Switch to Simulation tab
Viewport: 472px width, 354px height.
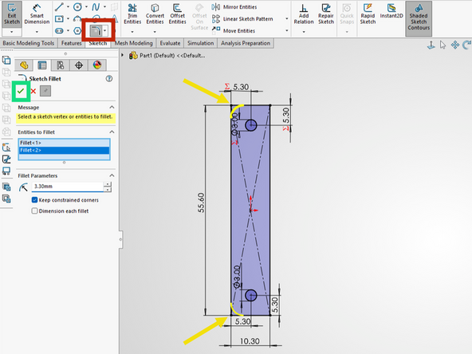(x=200, y=43)
